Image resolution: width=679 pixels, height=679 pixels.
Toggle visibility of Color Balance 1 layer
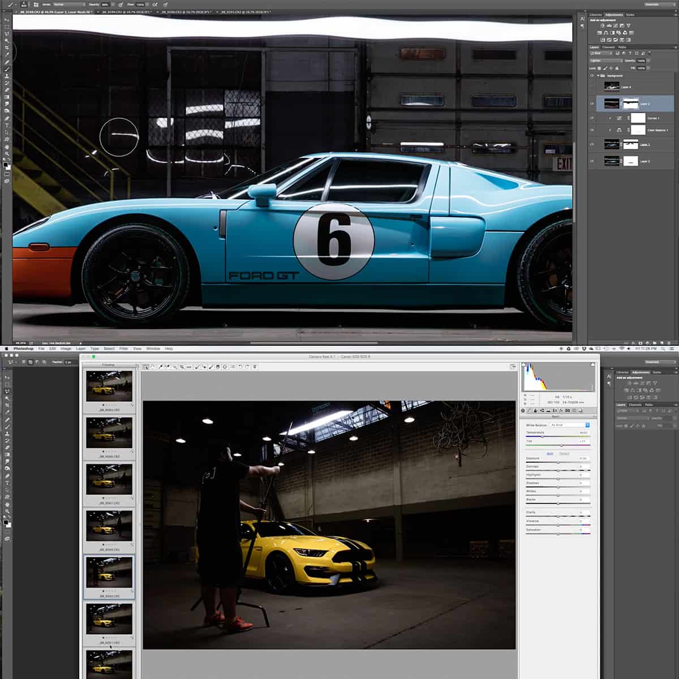[x=592, y=130]
